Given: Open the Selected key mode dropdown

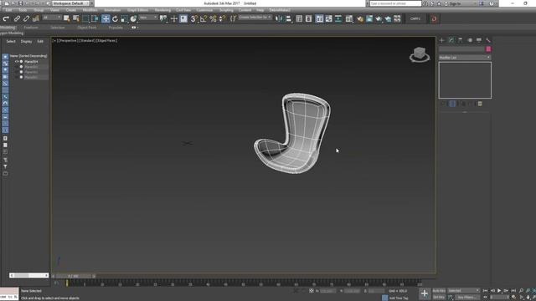Looking at the screenshot, I should pyautogui.click(x=463, y=291).
